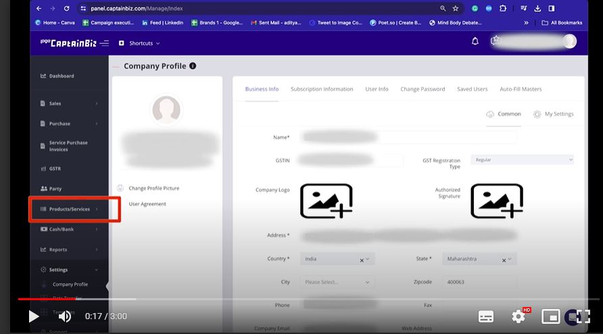Toggle browser side panel icon
The image size is (603, 334).
552,8
